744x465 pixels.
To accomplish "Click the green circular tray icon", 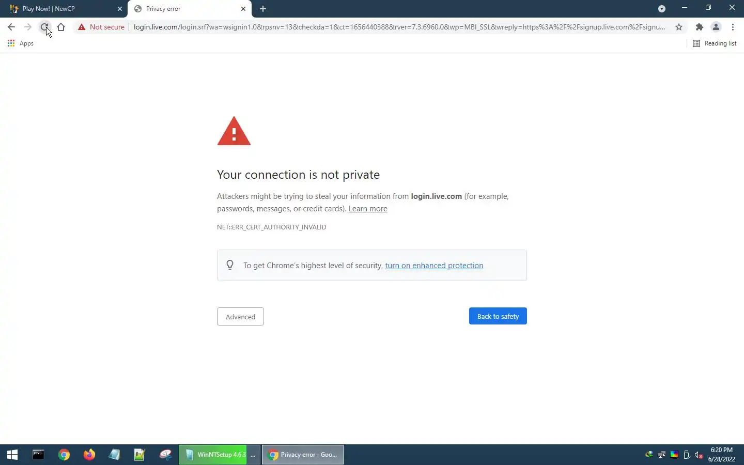I will point(649,455).
